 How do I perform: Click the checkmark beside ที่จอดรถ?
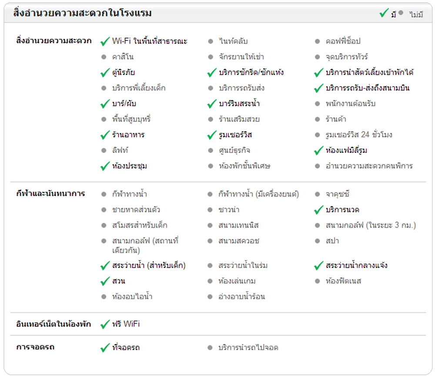click(105, 348)
